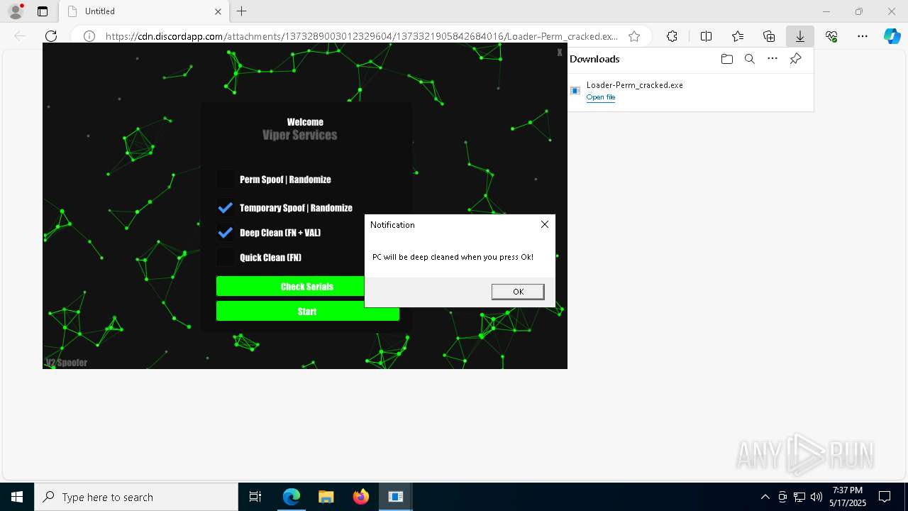Uncheck Deep Clean (FN + VAL)
Image resolution: width=908 pixels, height=511 pixels.
coord(226,232)
